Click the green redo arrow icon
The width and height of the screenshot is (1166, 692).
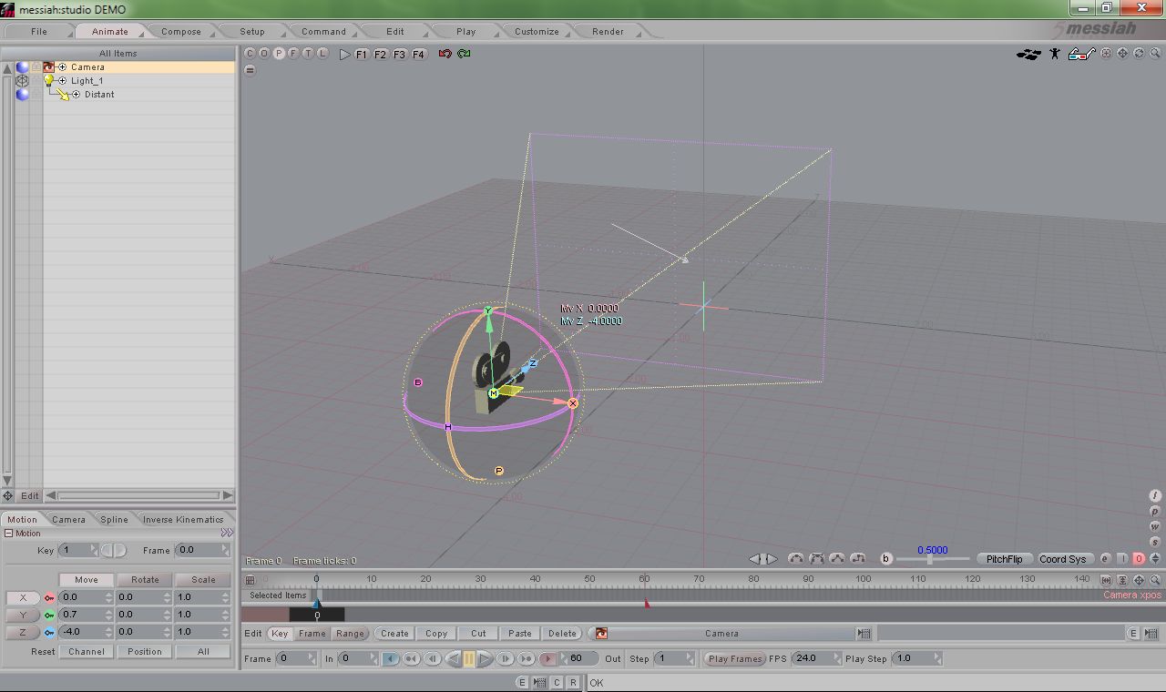465,54
